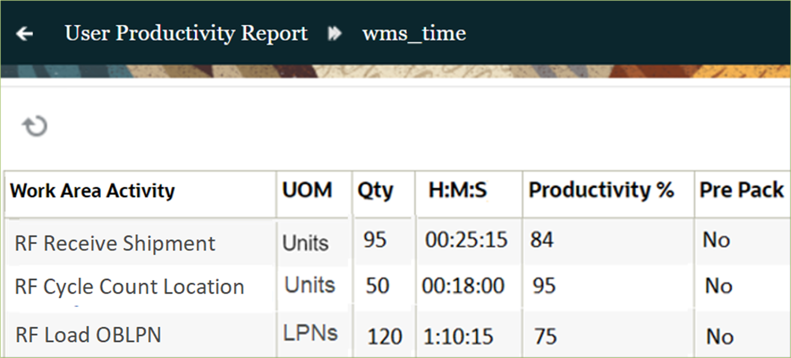Viewport: 791px width, 358px height.
Task: Click the User Productivity Report title
Action: click(185, 34)
